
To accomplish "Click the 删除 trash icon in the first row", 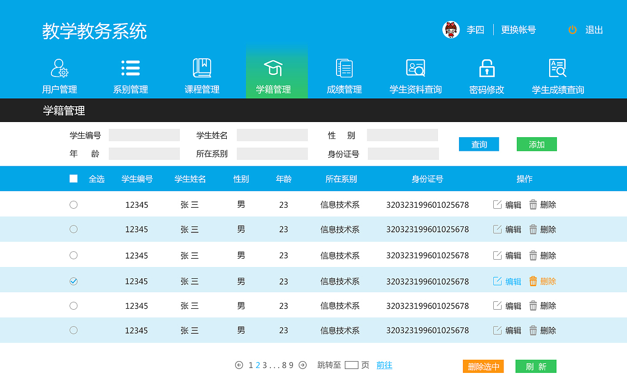I will coord(533,204).
